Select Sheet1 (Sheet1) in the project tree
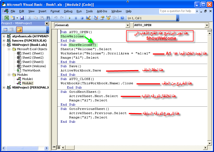The width and height of the screenshot is (214, 152). tap(33, 53)
